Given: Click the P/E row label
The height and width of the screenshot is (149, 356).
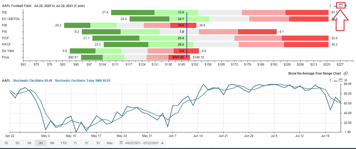Looking at the screenshot, I should click(x=5, y=12).
